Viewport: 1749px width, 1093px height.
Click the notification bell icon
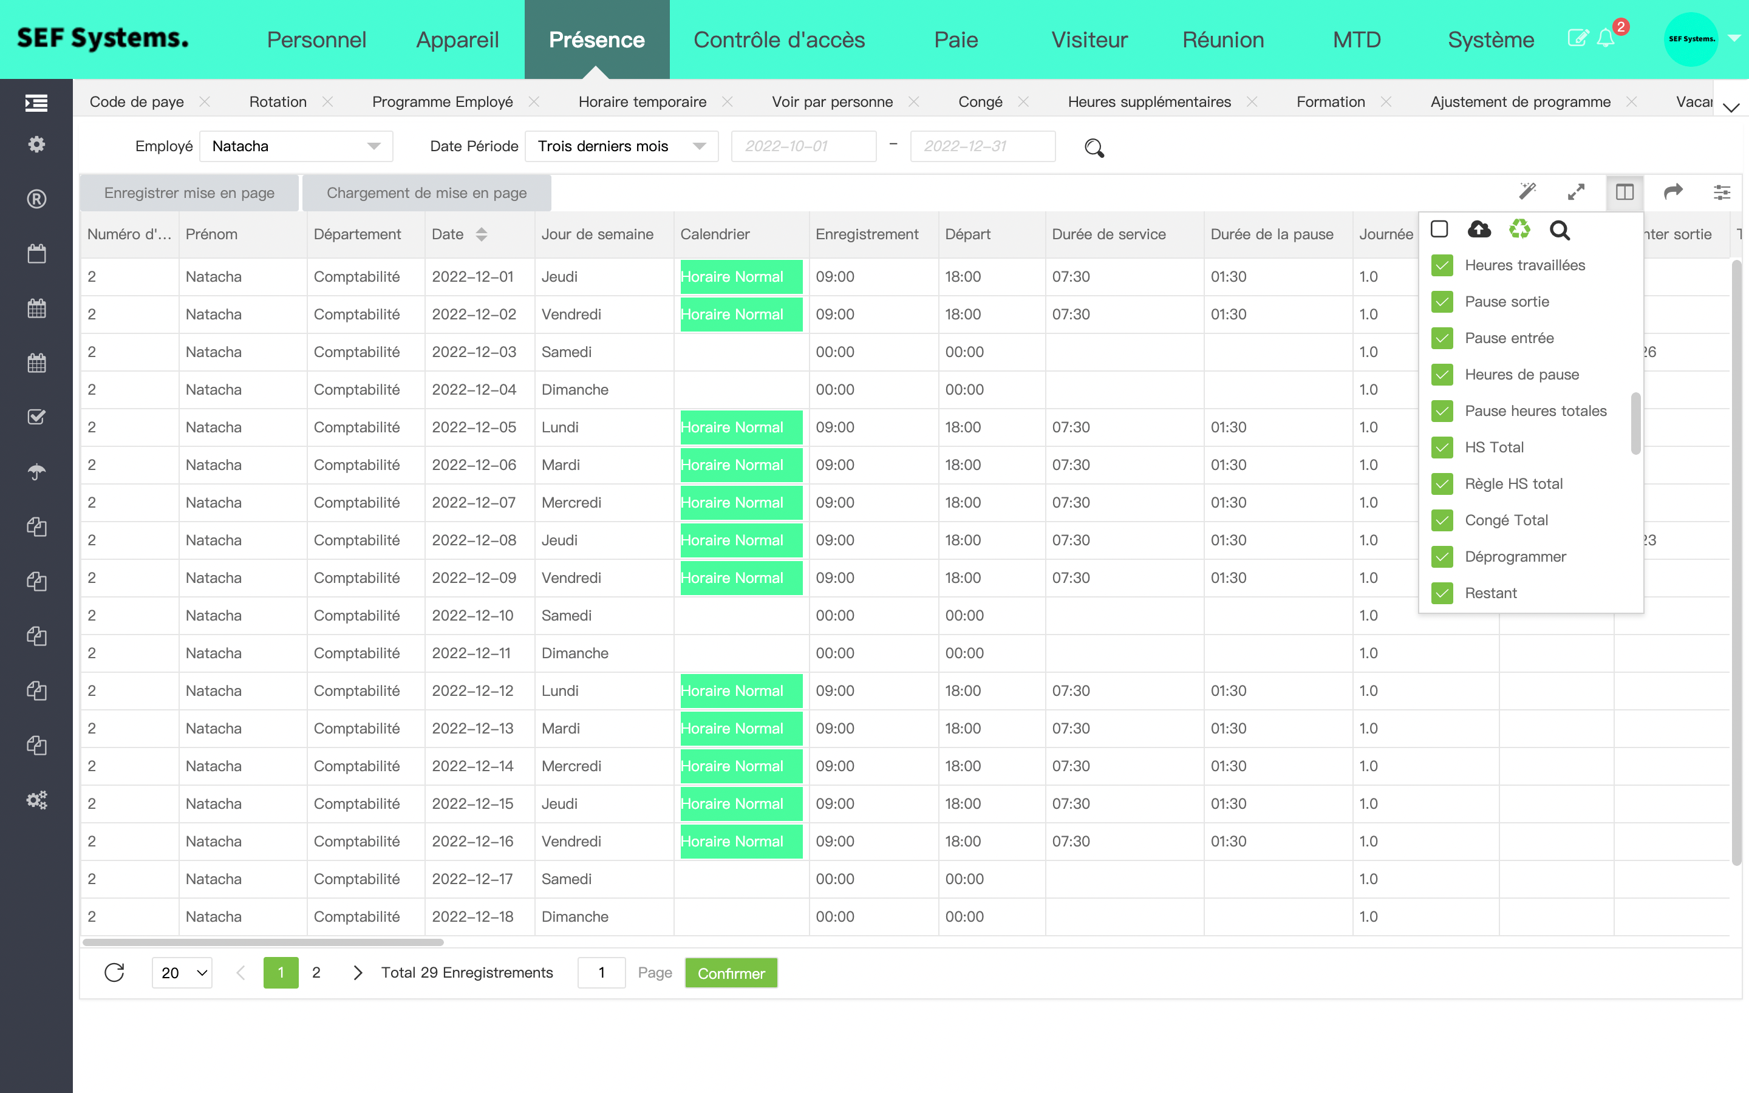pyautogui.click(x=1605, y=38)
